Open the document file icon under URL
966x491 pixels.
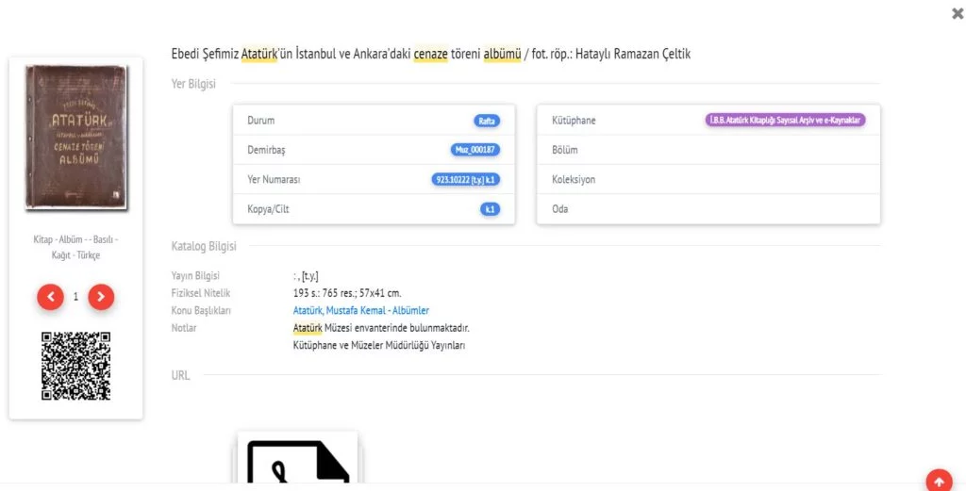pyautogui.click(x=297, y=462)
